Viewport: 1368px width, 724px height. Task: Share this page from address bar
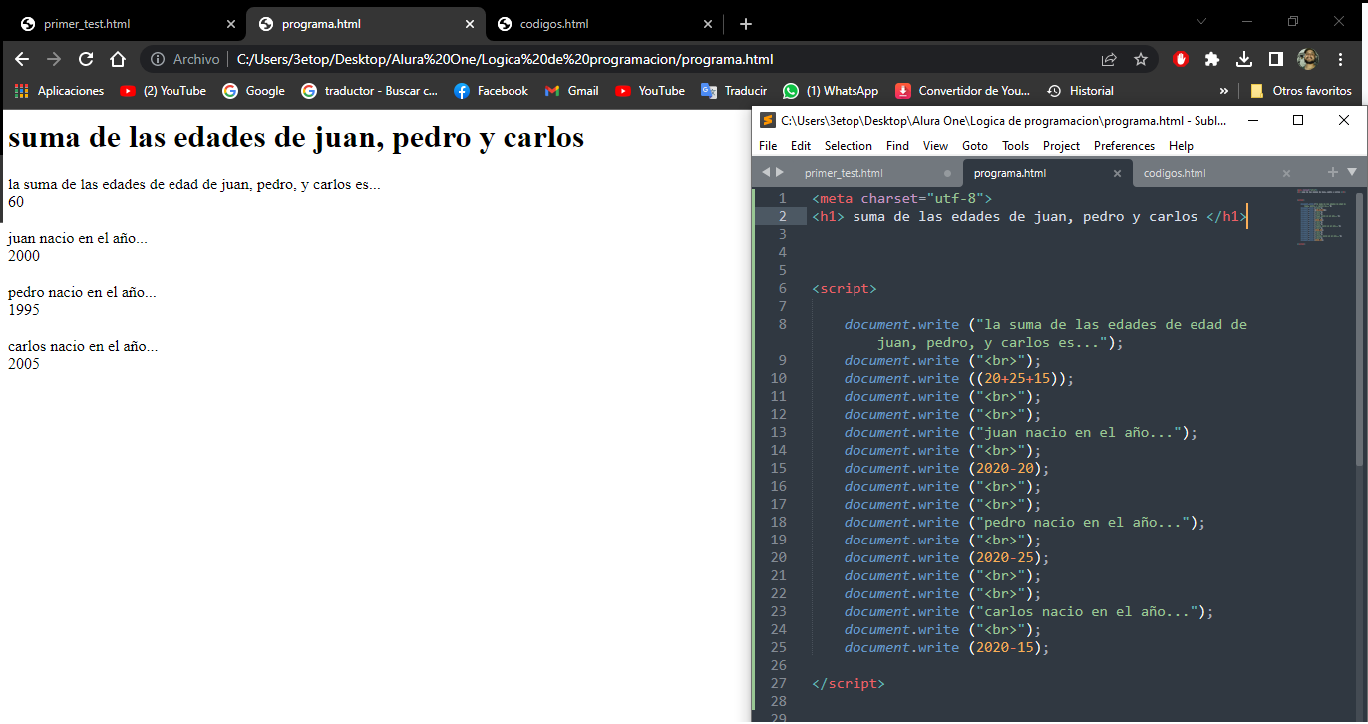[1109, 59]
